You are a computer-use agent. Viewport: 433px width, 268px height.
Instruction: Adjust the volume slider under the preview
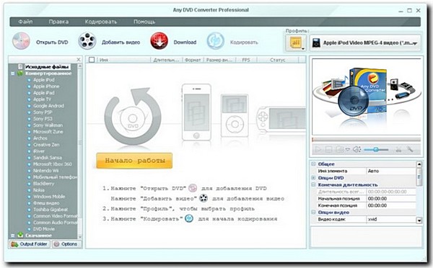376,149
